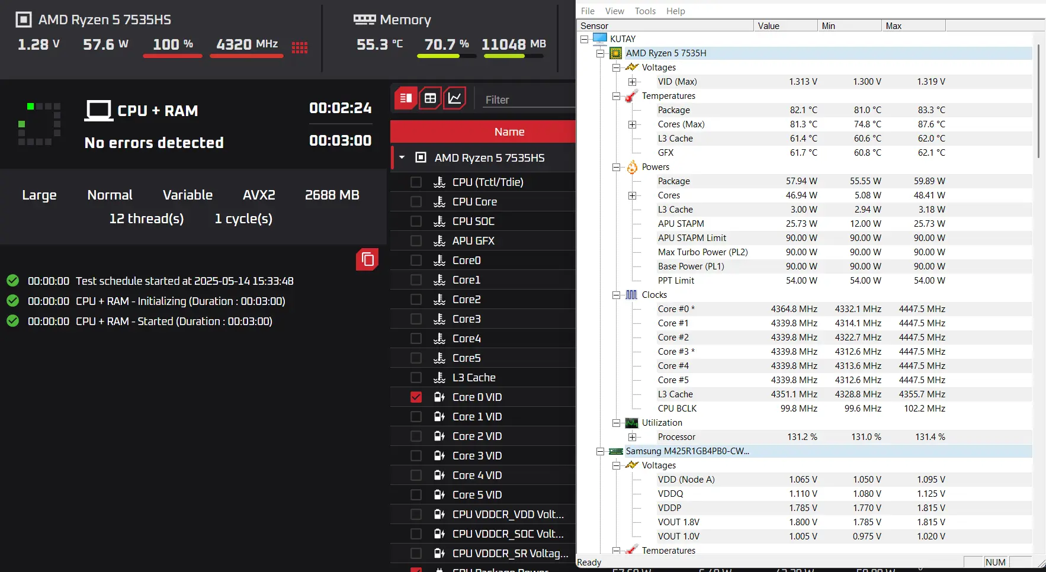Click the list view icon in OCCT toolbar

click(406, 98)
